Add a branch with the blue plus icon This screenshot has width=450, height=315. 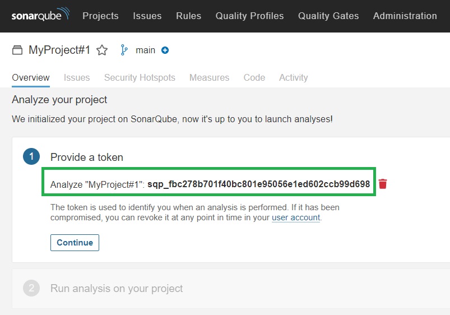pos(165,50)
